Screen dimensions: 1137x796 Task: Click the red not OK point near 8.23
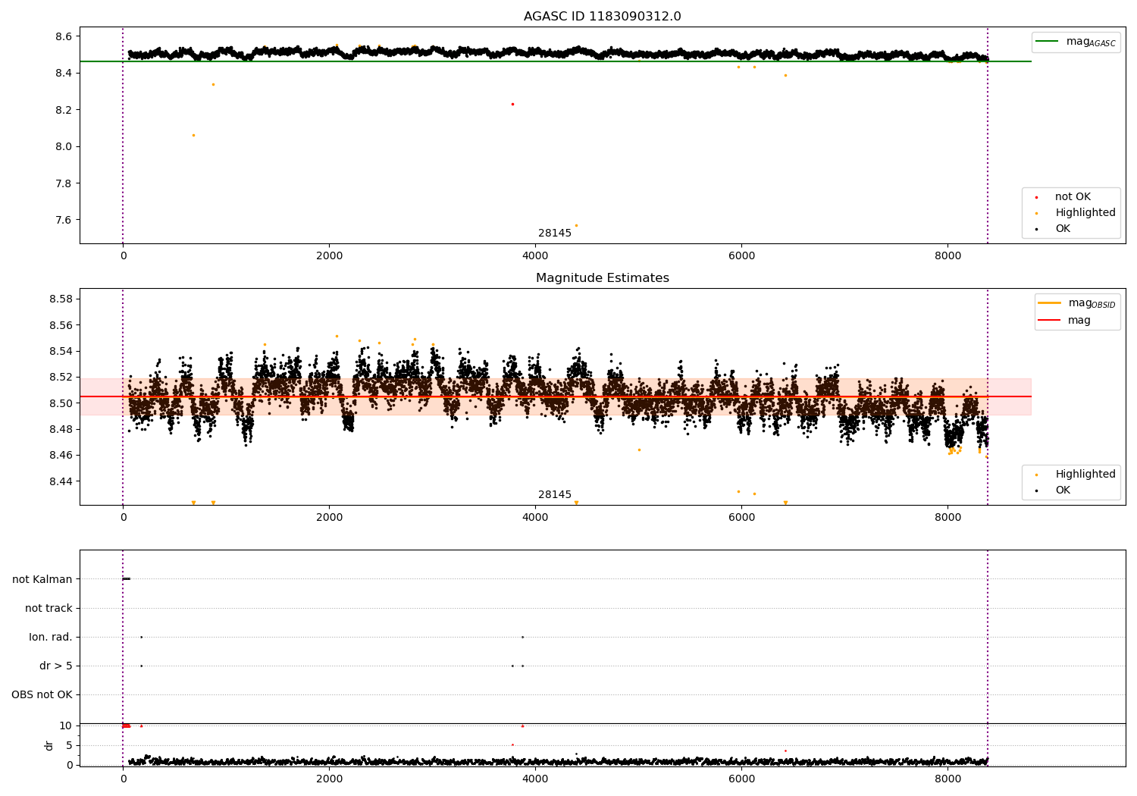point(512,105)
